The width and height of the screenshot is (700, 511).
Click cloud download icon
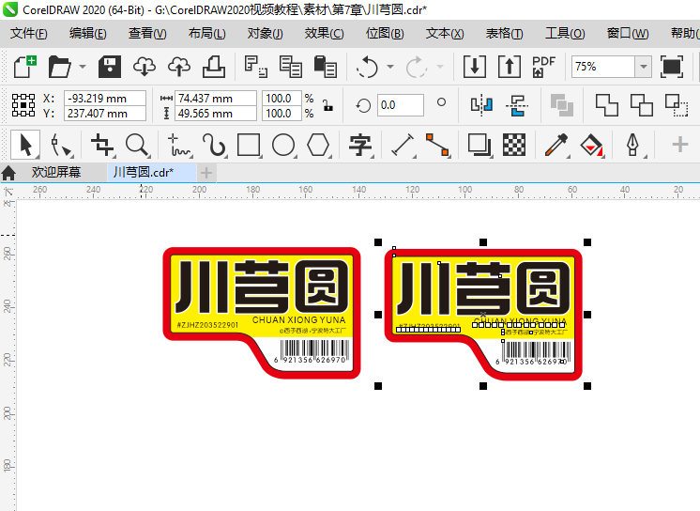coord(145,67)
